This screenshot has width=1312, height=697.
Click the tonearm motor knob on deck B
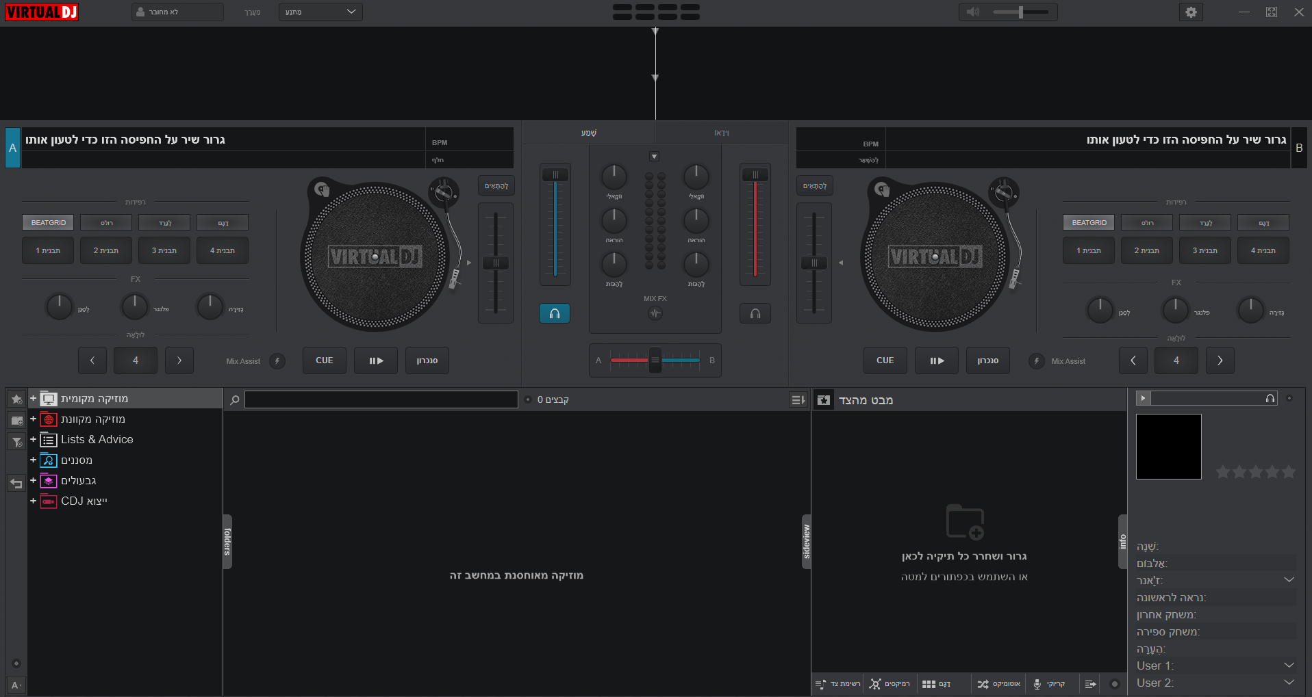[1004, 192]
